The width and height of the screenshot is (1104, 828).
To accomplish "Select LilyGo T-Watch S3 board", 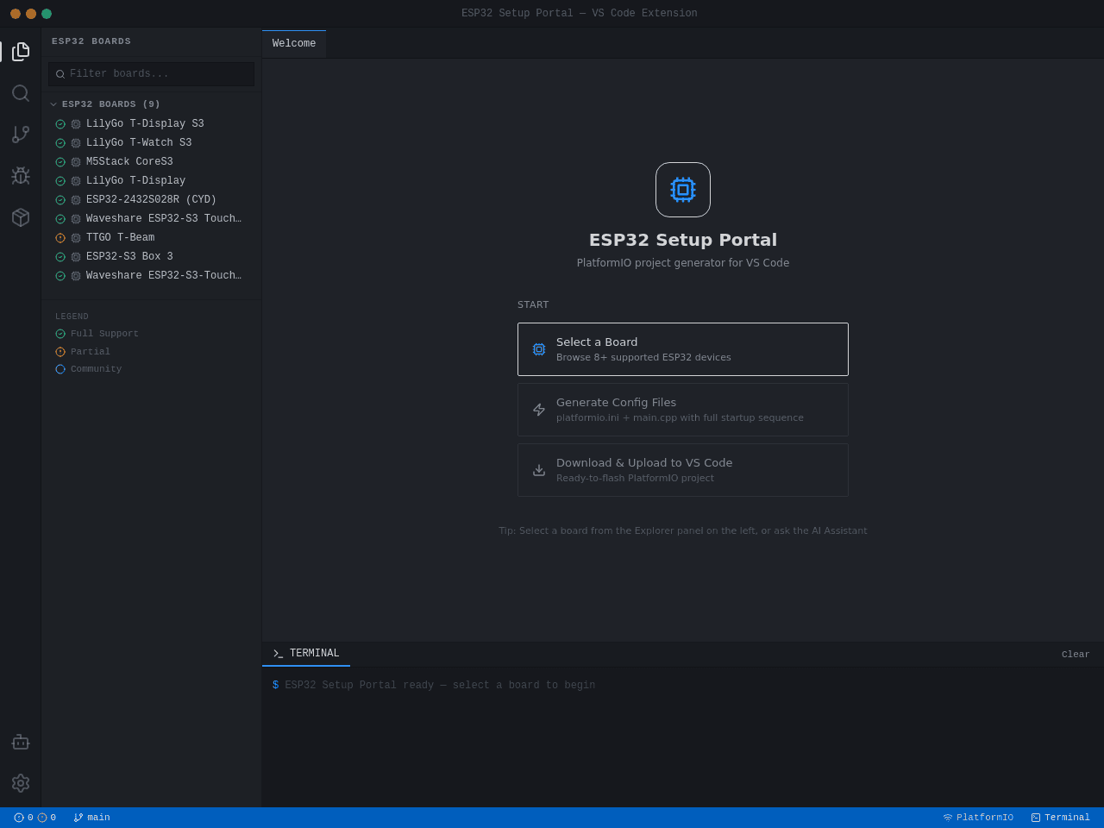I will 152,143.
